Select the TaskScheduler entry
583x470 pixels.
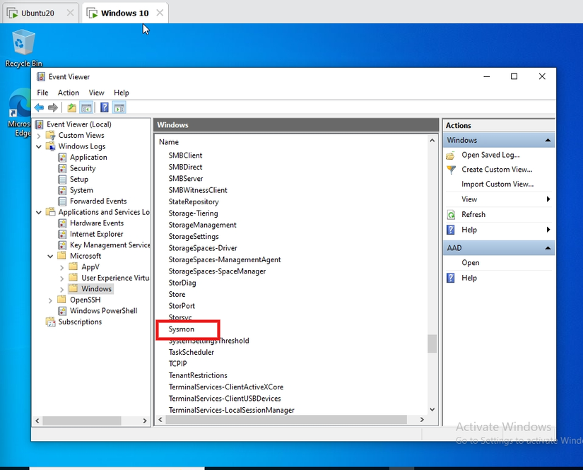191,352
